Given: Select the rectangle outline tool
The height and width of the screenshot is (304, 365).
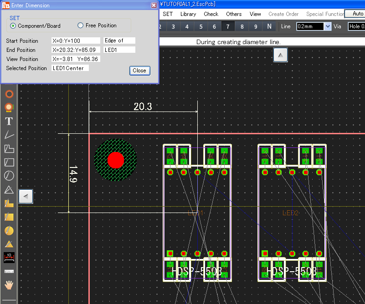Looking at the screenshot, I should pos(9,162).
